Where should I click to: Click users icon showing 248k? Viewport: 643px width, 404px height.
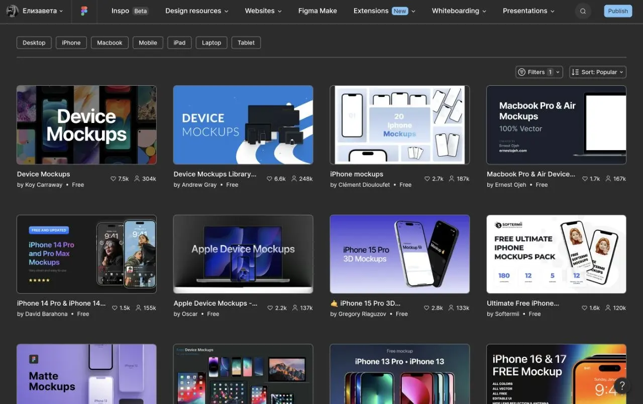coord(294,179)
